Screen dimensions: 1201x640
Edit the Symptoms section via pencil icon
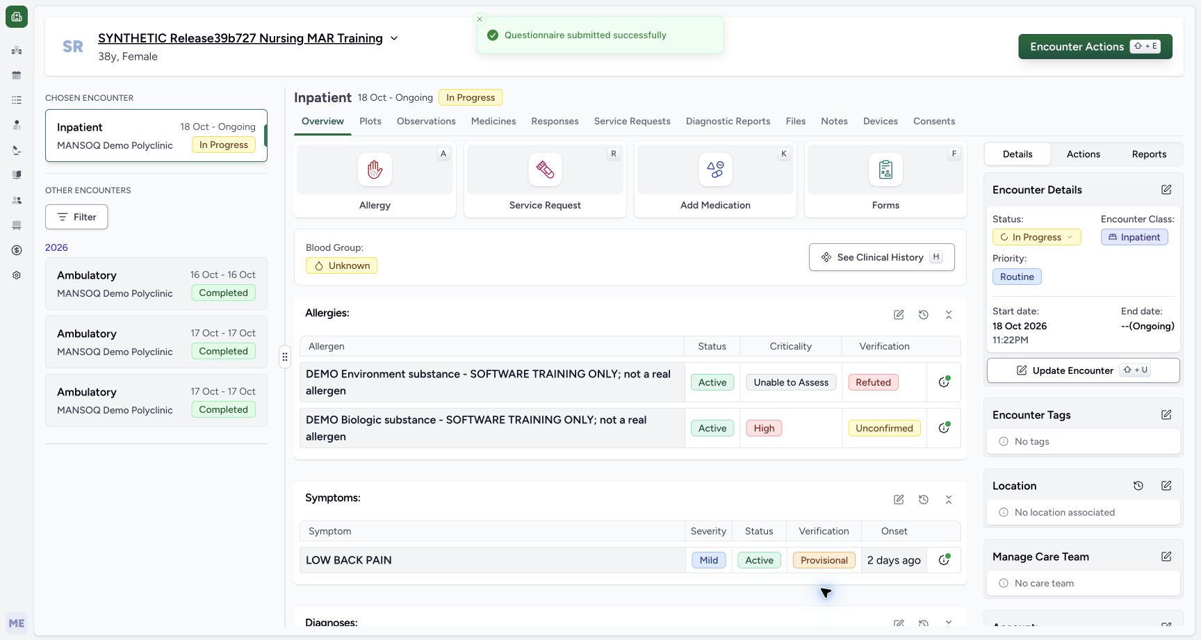899,500
